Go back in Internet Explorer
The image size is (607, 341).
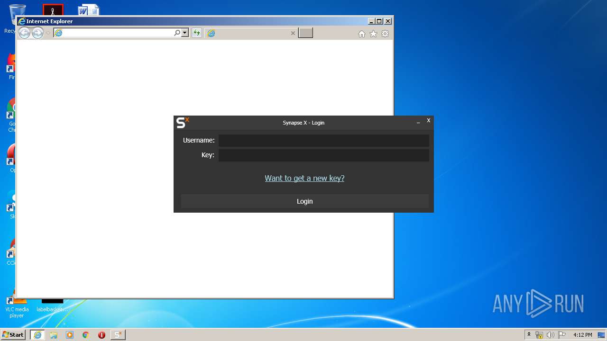(x=24, y=33)
